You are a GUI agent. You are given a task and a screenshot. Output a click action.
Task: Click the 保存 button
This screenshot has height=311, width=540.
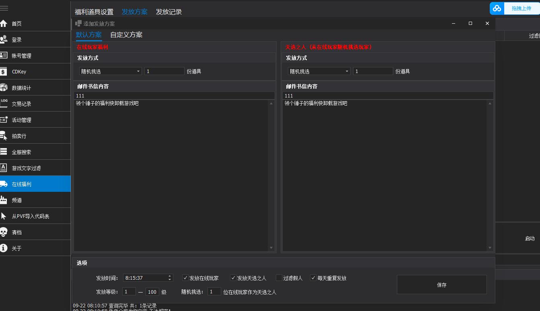coord(441,285)
